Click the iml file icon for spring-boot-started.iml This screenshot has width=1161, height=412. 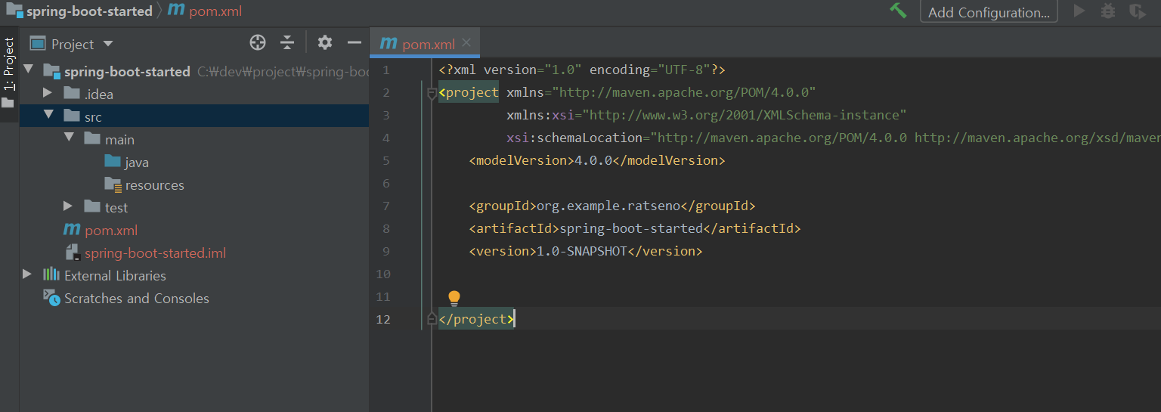73,252
